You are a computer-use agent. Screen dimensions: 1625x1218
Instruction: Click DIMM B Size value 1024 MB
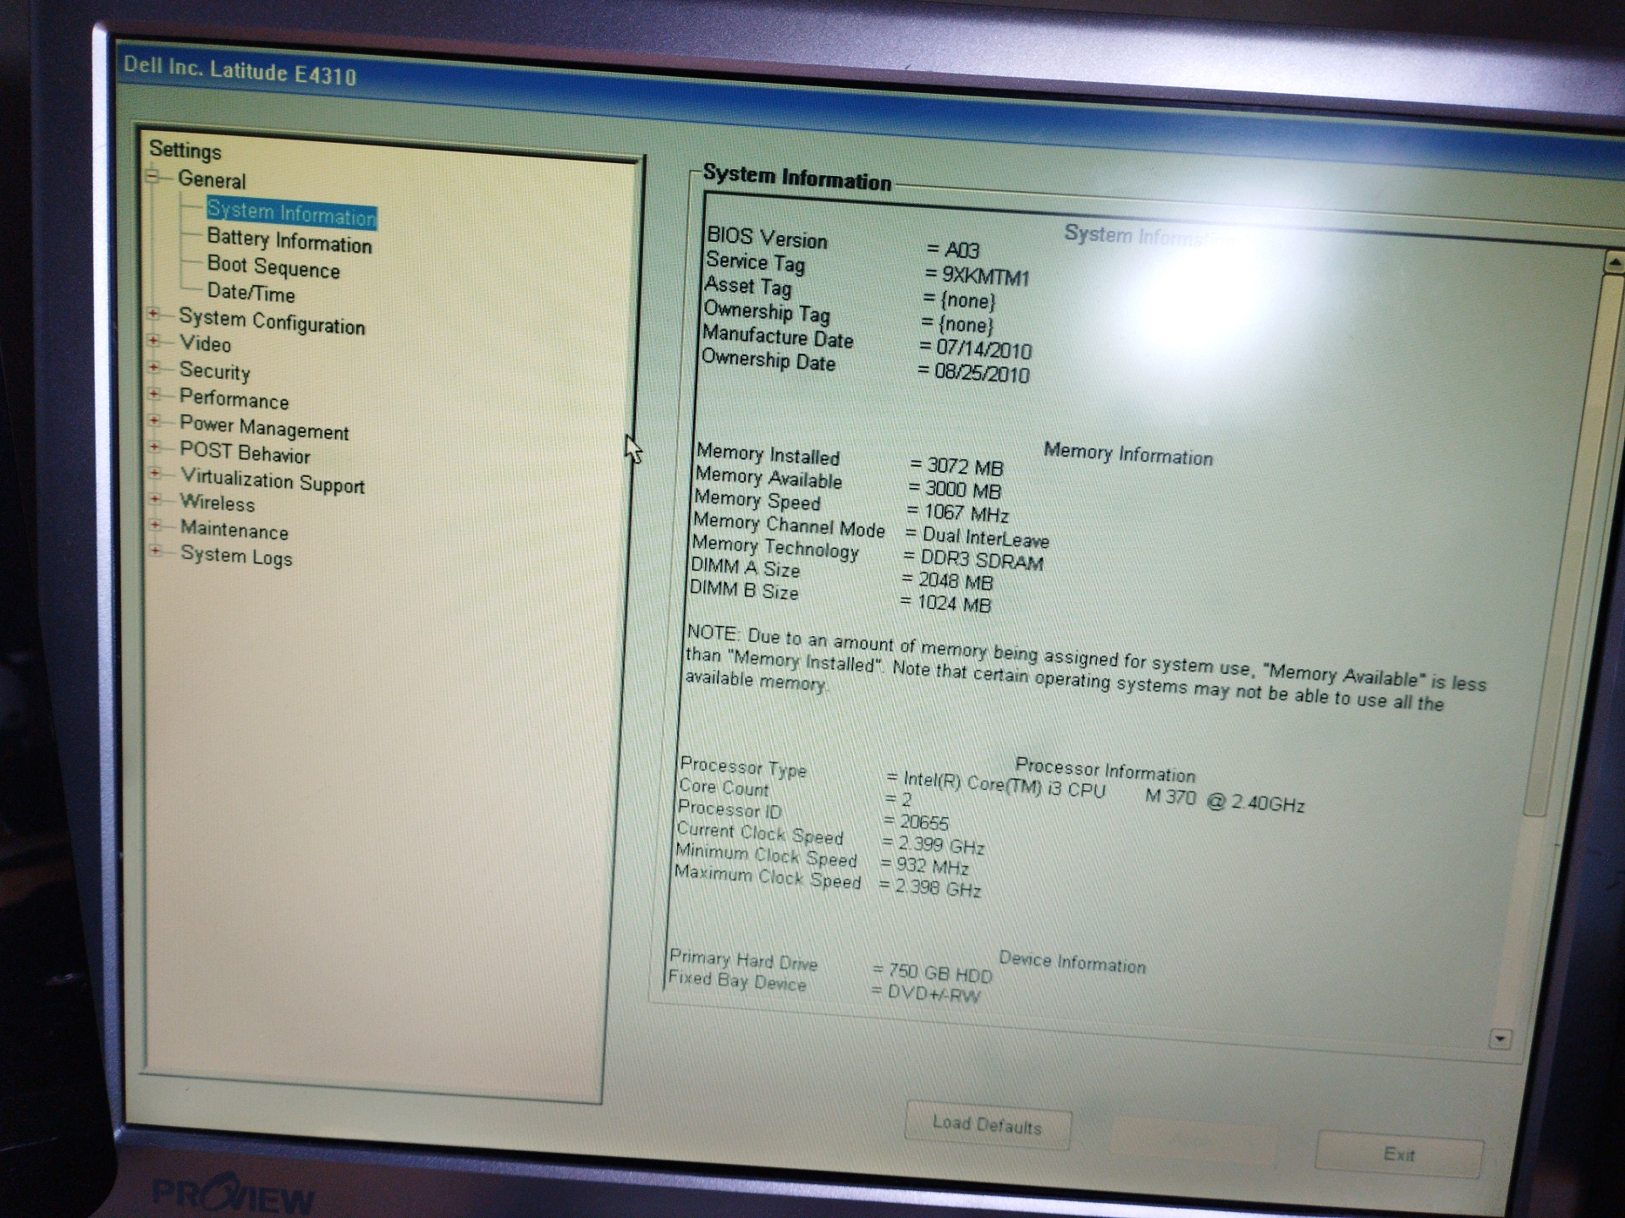click(x=953, y=604)
